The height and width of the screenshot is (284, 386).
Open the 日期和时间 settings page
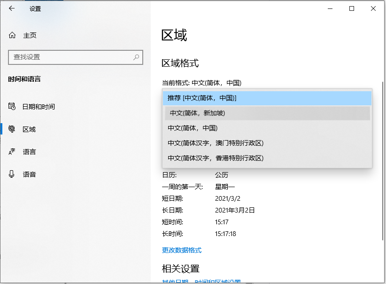(39, 107)
